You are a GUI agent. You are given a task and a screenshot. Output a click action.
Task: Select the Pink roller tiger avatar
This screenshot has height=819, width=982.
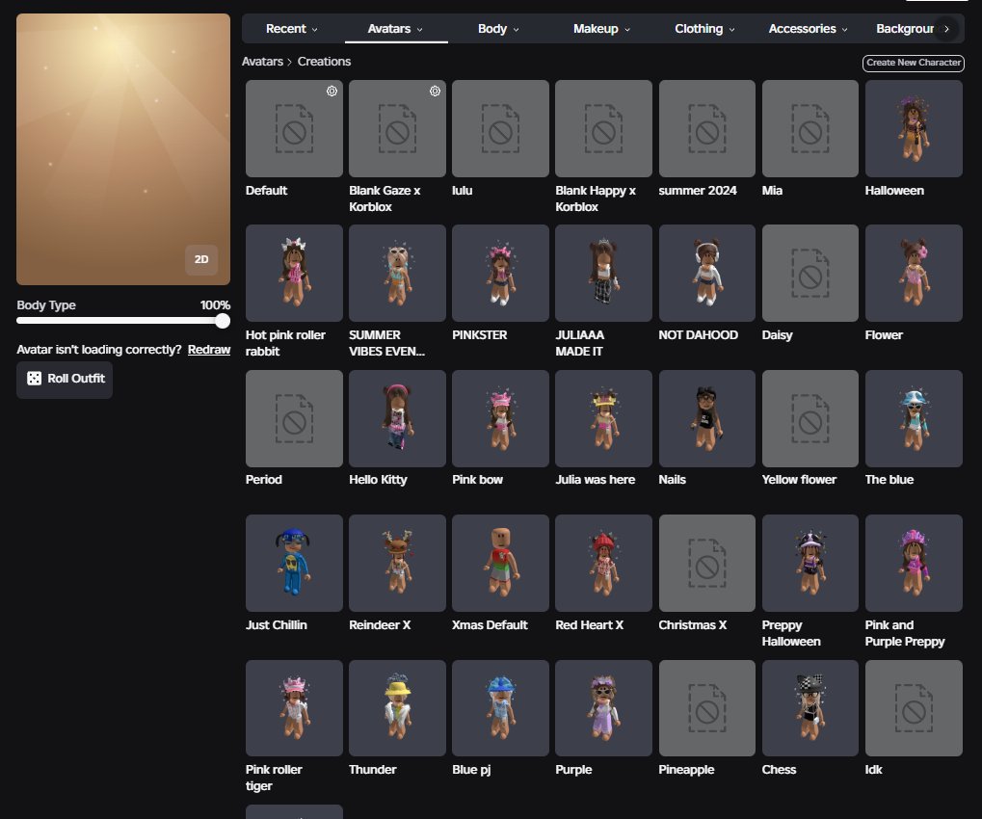coord(294,708)
